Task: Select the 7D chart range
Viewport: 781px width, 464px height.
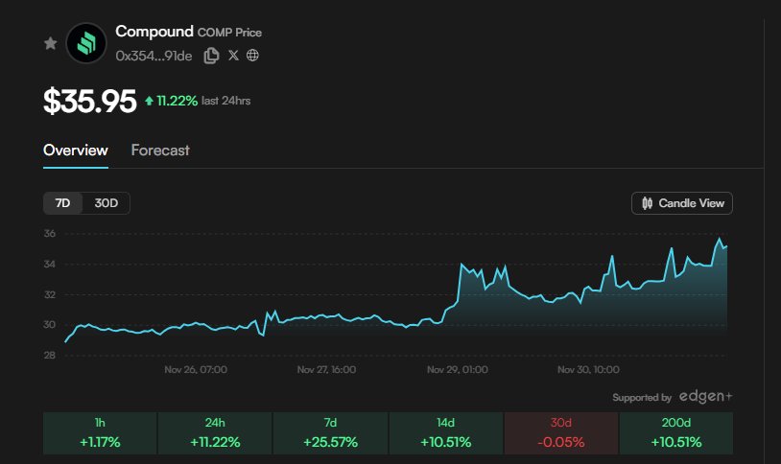Action: [x=63, y=203]
